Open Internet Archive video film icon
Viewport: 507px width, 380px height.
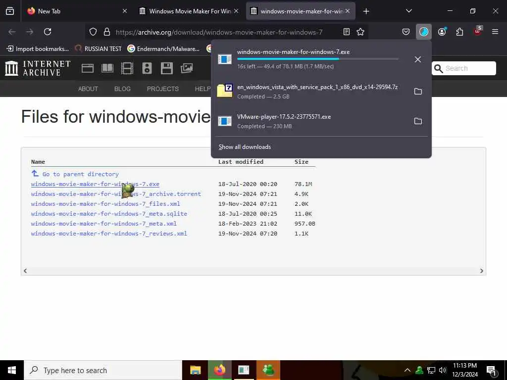tap(127, 68)
